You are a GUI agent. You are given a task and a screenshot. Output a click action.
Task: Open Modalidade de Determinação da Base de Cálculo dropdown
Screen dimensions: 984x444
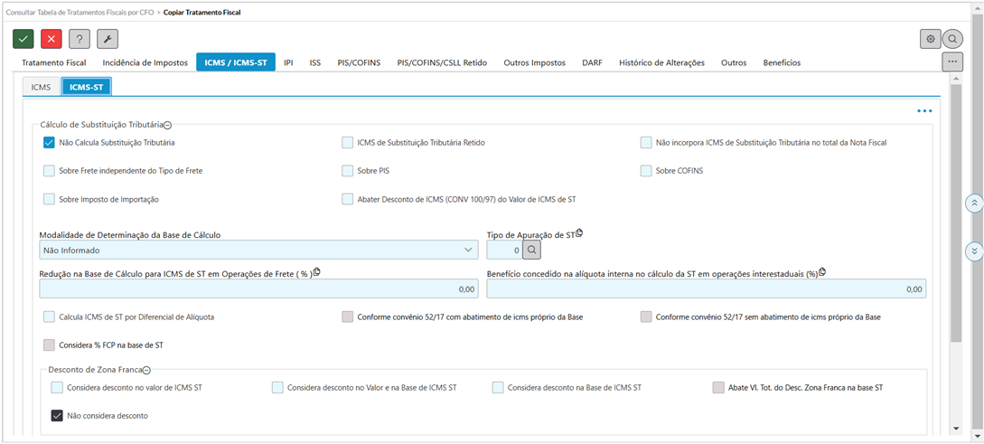coord(258,250)
